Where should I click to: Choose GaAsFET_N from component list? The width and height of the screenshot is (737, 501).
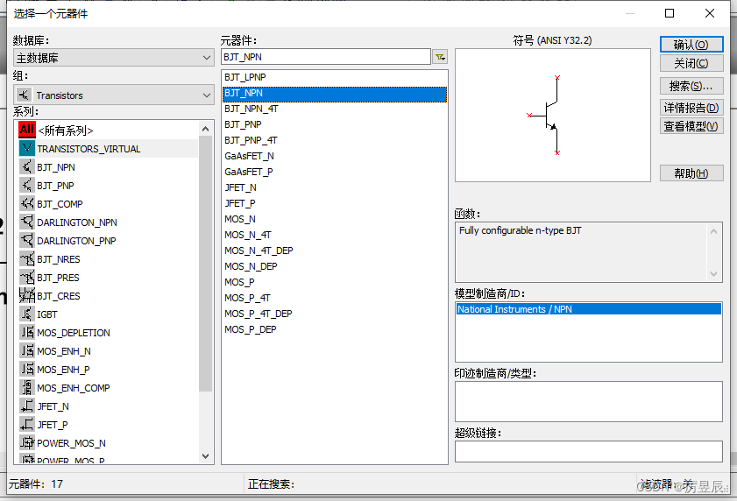coord(249,156)
